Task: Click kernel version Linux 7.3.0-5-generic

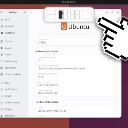Action: click(x=48, y=85)
